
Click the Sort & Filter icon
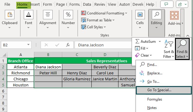pyautogui.click(x=169, y=44)
